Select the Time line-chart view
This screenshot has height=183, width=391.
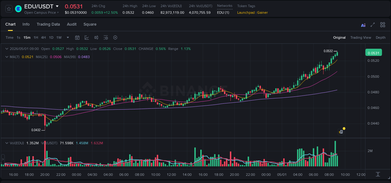9,37
